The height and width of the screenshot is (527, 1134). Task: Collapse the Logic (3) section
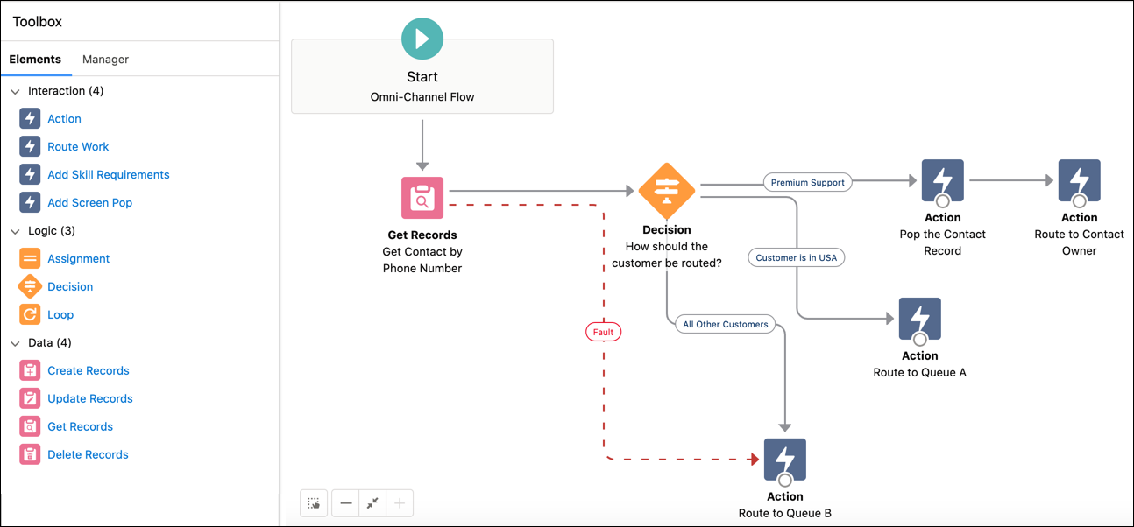[x=15, y=231]
